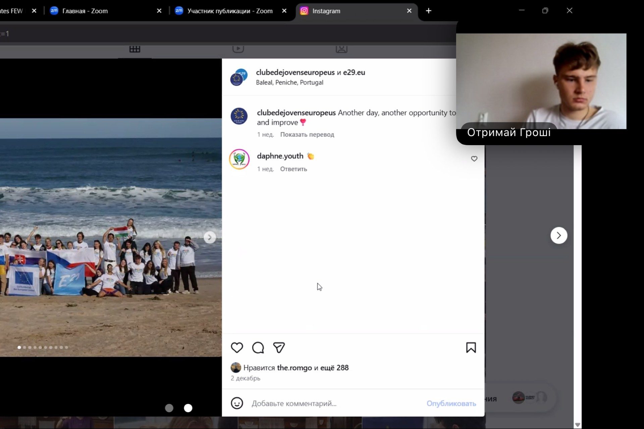
Task: Like daphne.youth comment heart
Action: [x=474, y=159]
